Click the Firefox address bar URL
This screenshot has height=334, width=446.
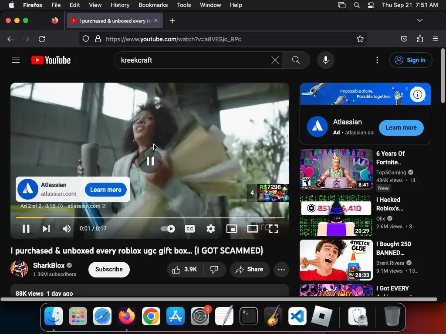[x=173, y=39]
